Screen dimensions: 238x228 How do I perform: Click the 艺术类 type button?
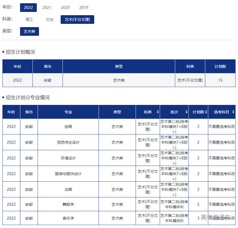29,31
